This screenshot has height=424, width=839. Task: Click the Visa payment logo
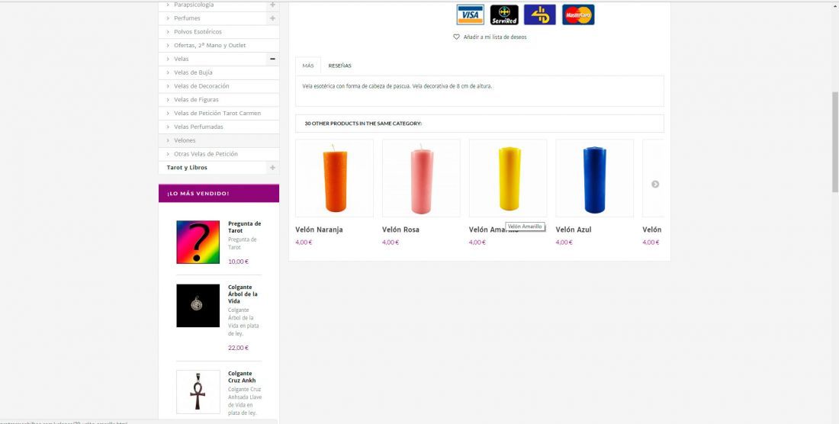pos(470,14)
